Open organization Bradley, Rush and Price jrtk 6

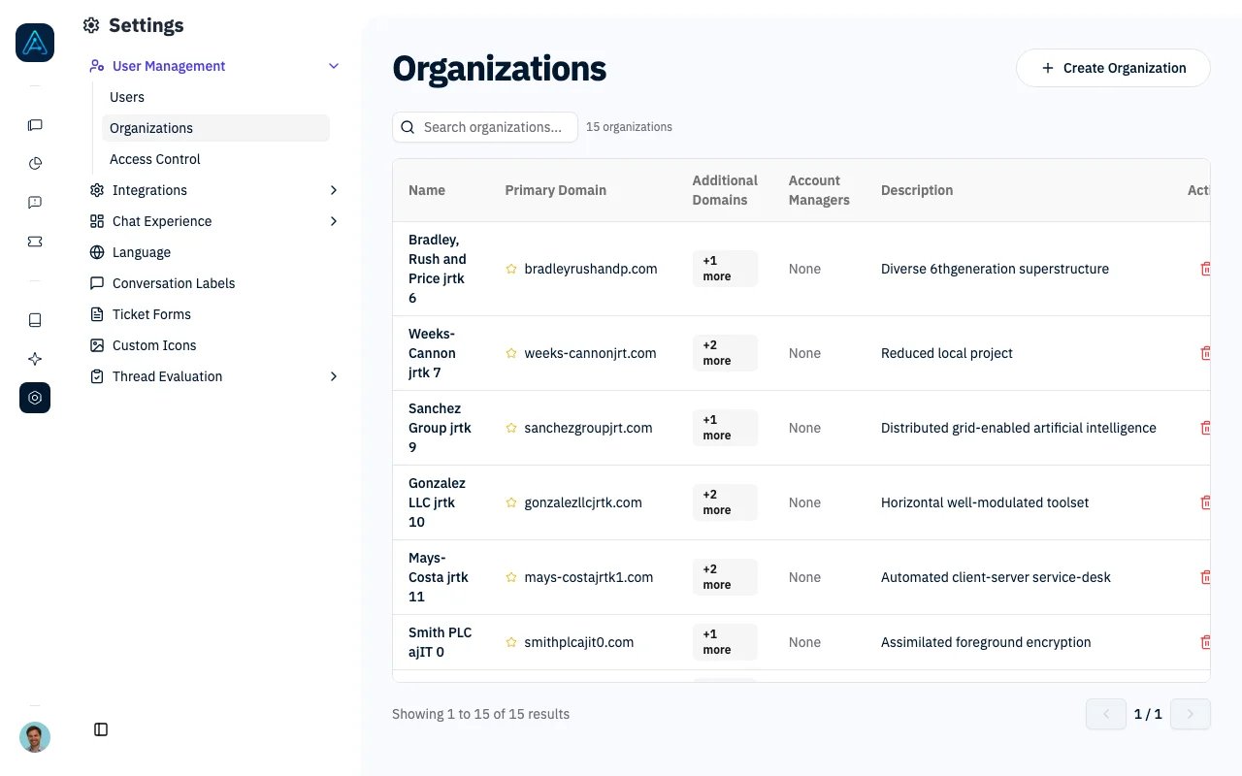click(x=438, y=269)
